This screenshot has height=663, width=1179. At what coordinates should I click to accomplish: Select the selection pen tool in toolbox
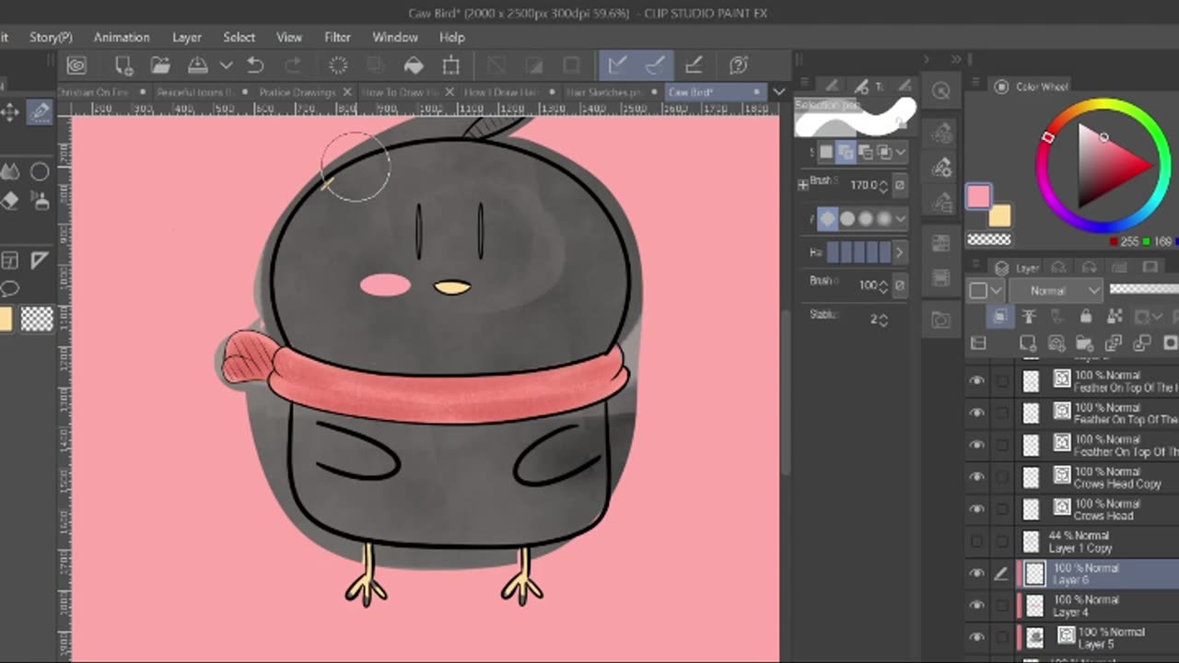[x=40, y=112]
